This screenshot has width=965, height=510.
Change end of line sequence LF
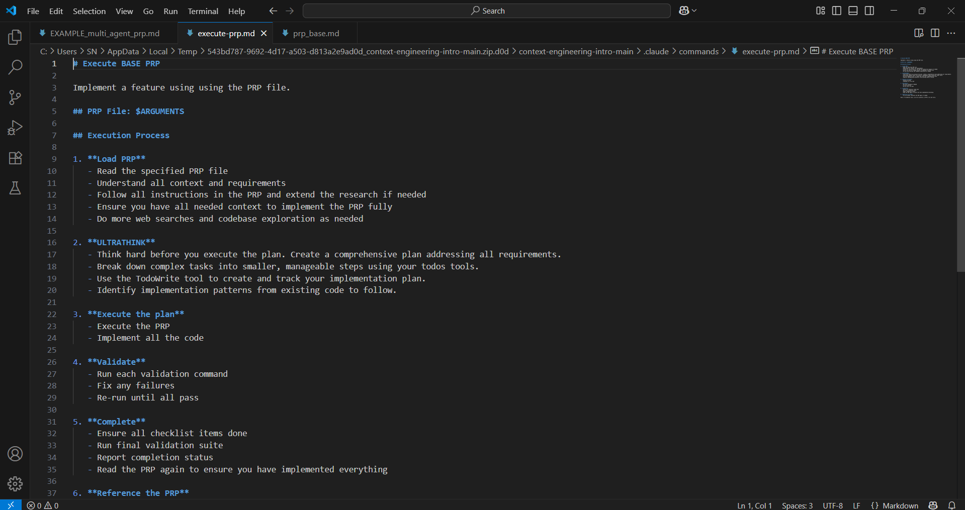coord(856,505)
